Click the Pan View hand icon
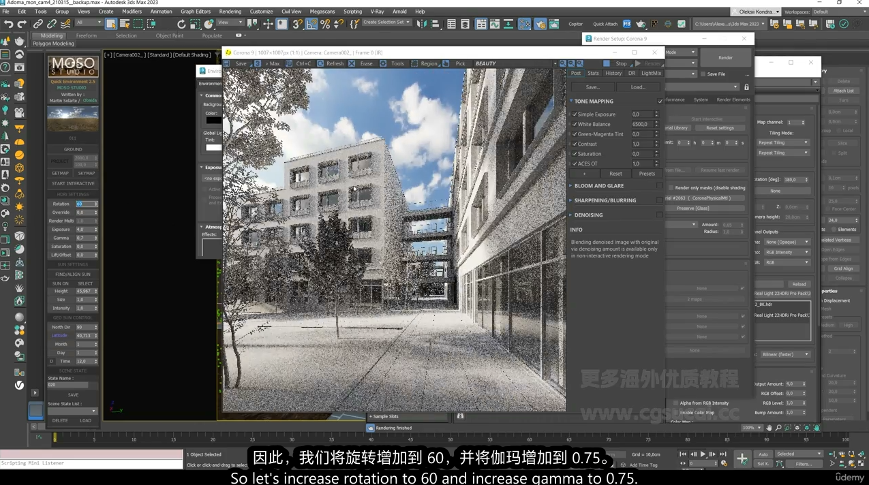Screen dimensions: 869x485 (x=769, y=428)
